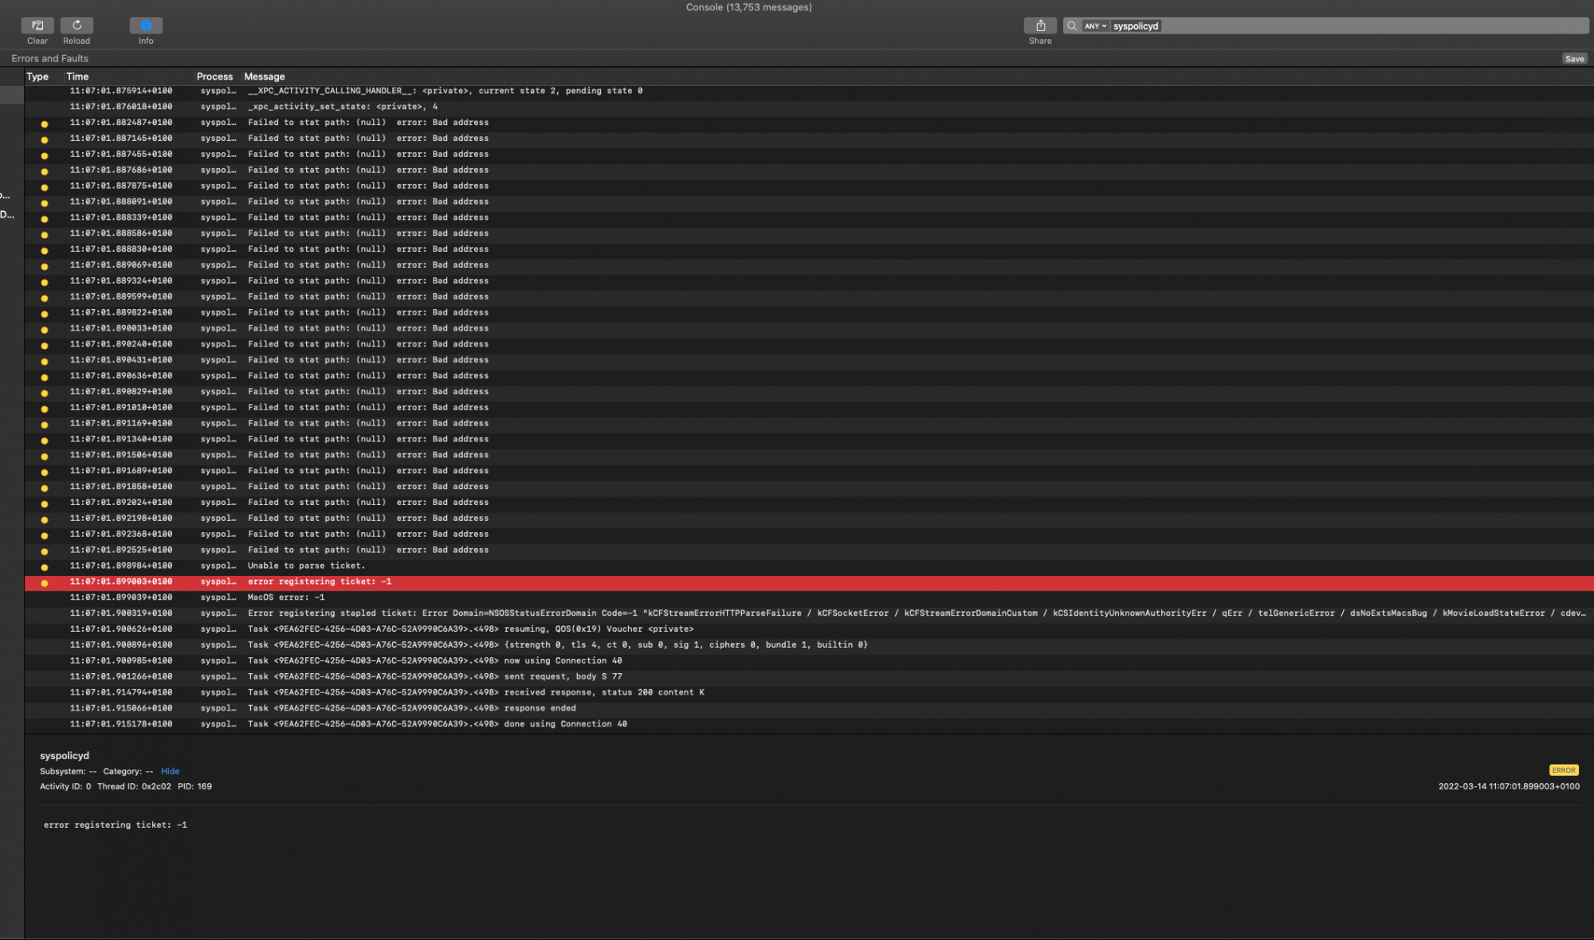Click the yellow dot on the first fault row
The image size is (1594, 940).
[44, 123]
